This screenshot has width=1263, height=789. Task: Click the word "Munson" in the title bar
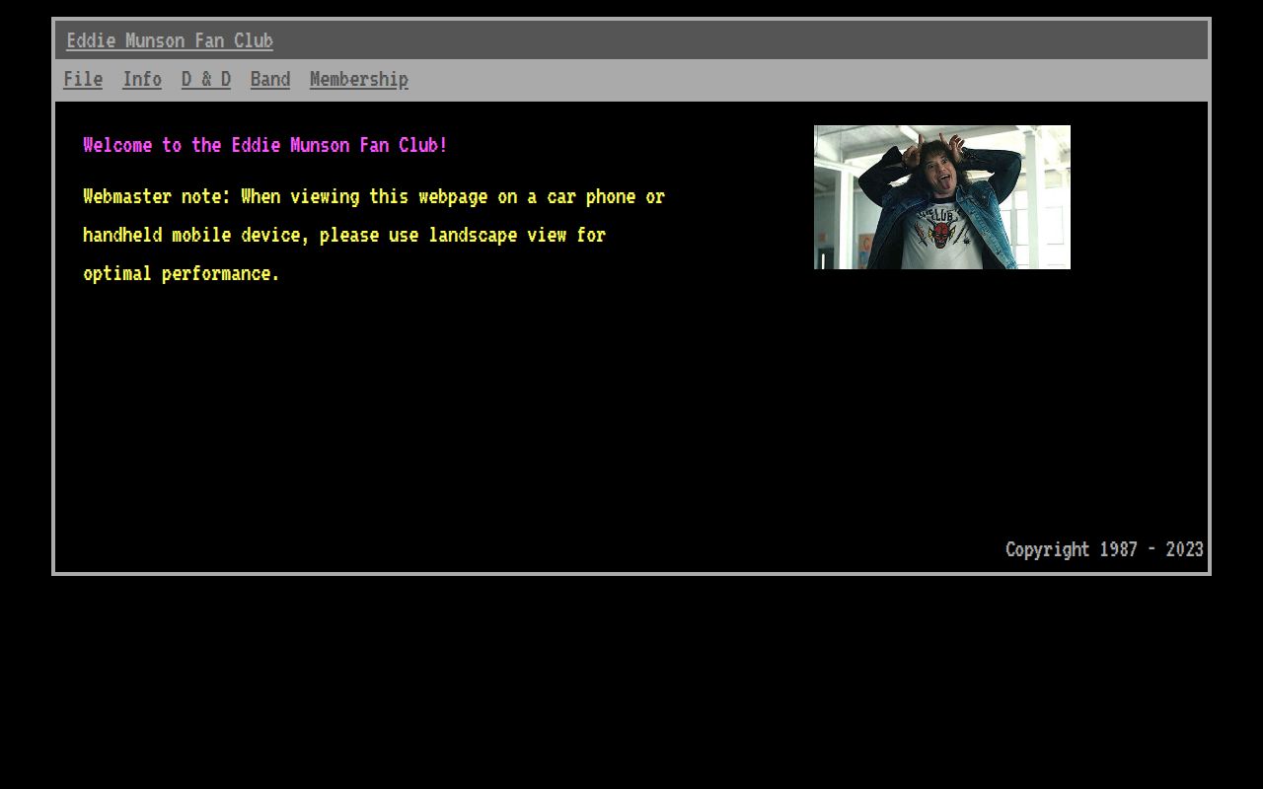pos(155,40)
